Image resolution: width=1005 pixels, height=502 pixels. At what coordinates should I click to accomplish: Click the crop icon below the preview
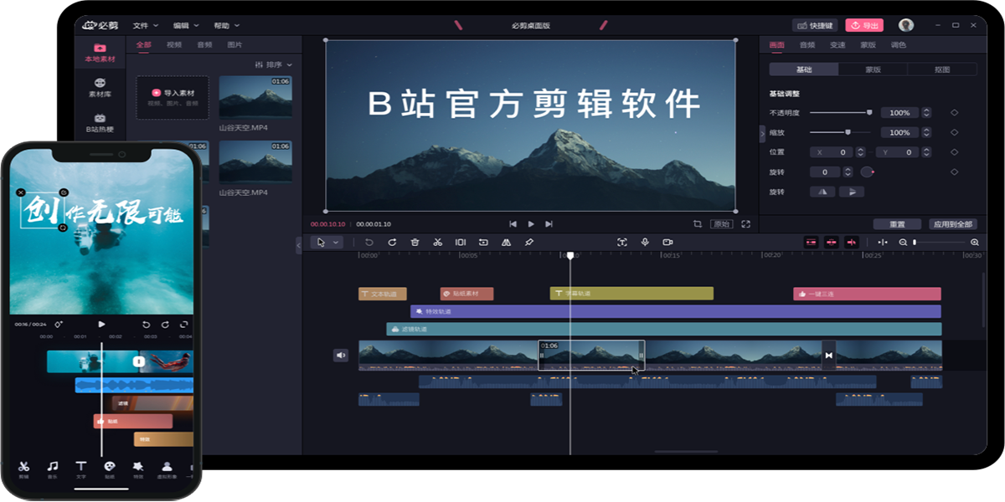tap(697, 224)
